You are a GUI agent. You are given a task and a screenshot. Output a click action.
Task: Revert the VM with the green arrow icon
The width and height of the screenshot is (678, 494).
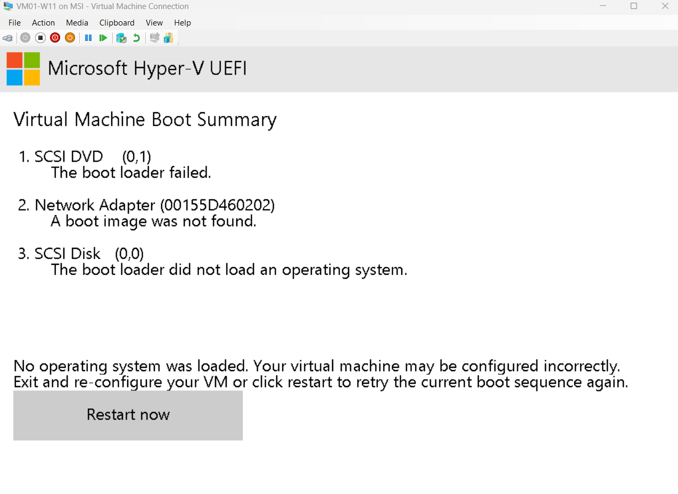[x=136, y=38]
